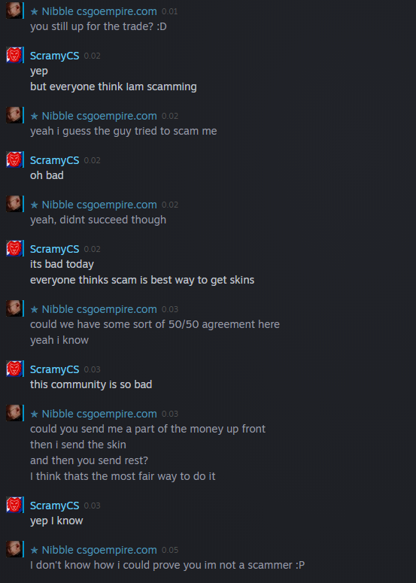
Task: Click Nibble's avatar for 'money up front' message
Action: pos(14,413)
